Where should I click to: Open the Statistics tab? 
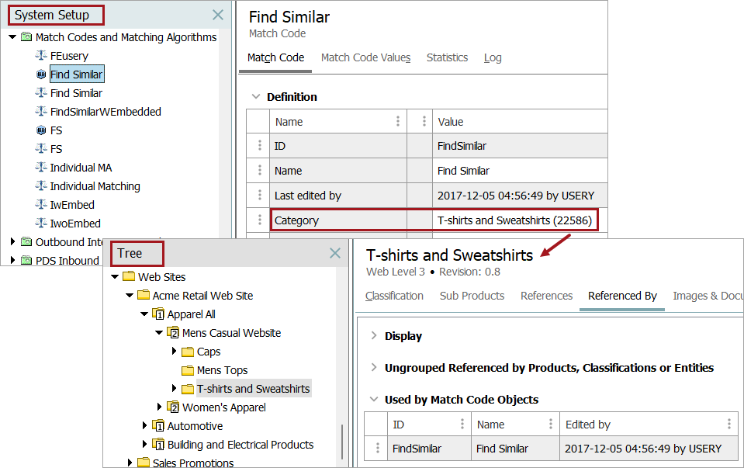tap(447, 57)
